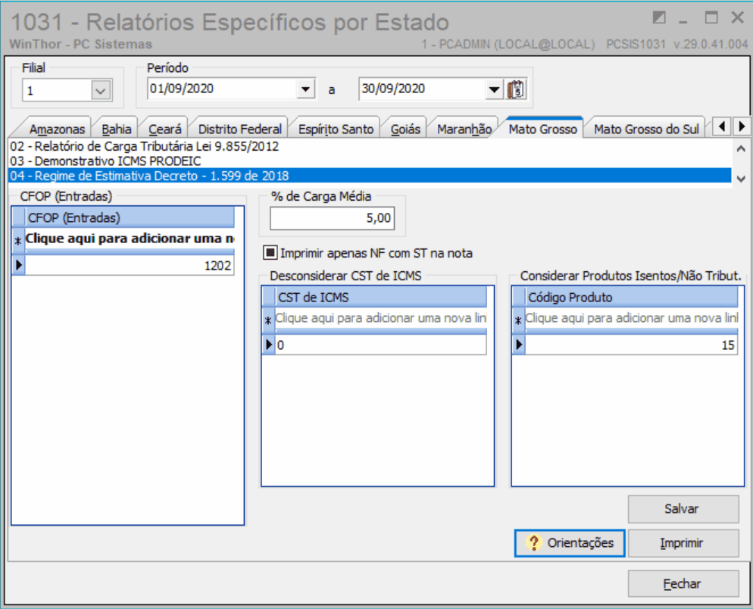The height and width of the screenshot is (609, 753).
Task: Select row indicator arrow for product 15
Action: point(519,345)
